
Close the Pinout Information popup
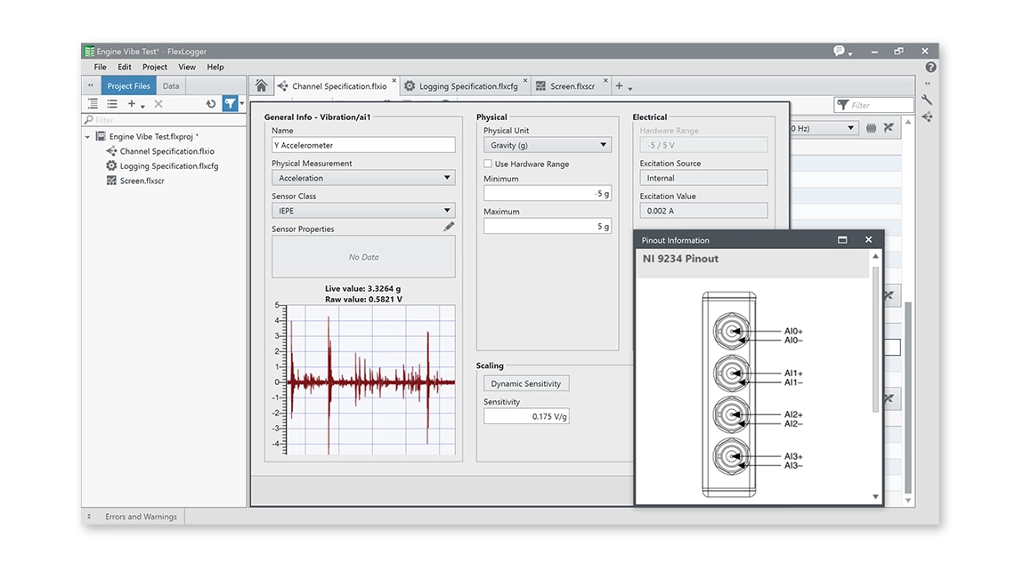point(869,240)
